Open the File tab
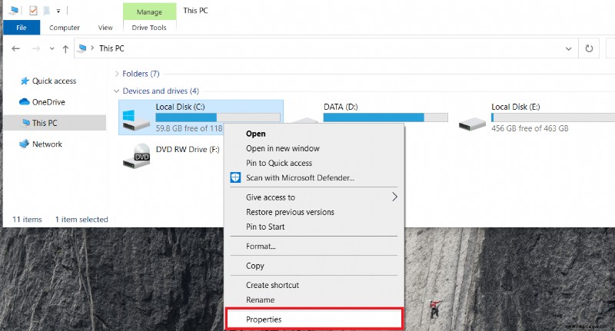615x331 pixels. tap(22, 28)
